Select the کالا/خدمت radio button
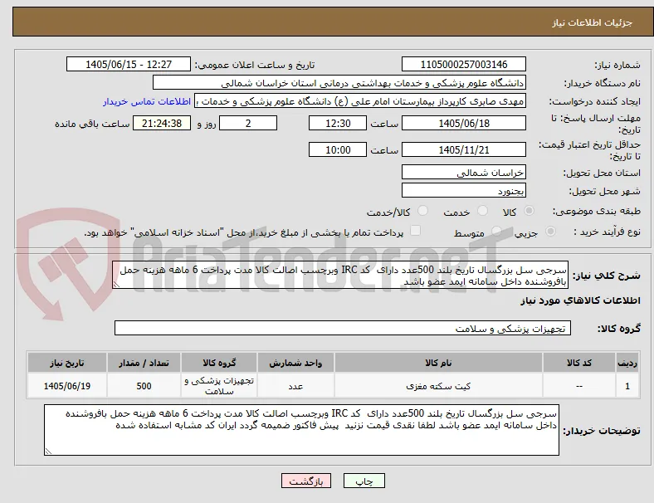The height and width of the screenshot is (503, 654). 423,211
